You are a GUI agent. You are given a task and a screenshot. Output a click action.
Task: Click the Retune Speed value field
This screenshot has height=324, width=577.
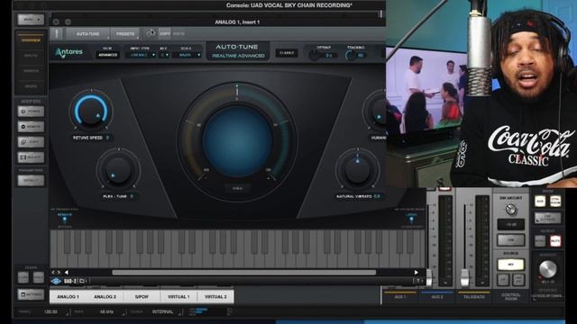pos(107,138)
